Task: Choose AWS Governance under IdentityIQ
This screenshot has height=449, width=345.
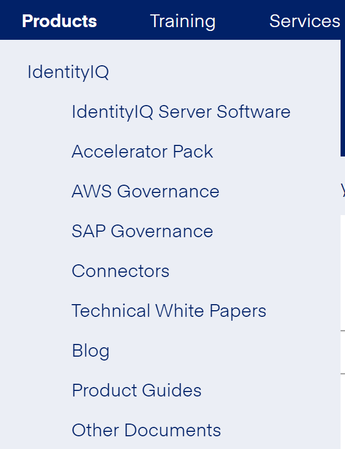Action: tap(145, 191)
